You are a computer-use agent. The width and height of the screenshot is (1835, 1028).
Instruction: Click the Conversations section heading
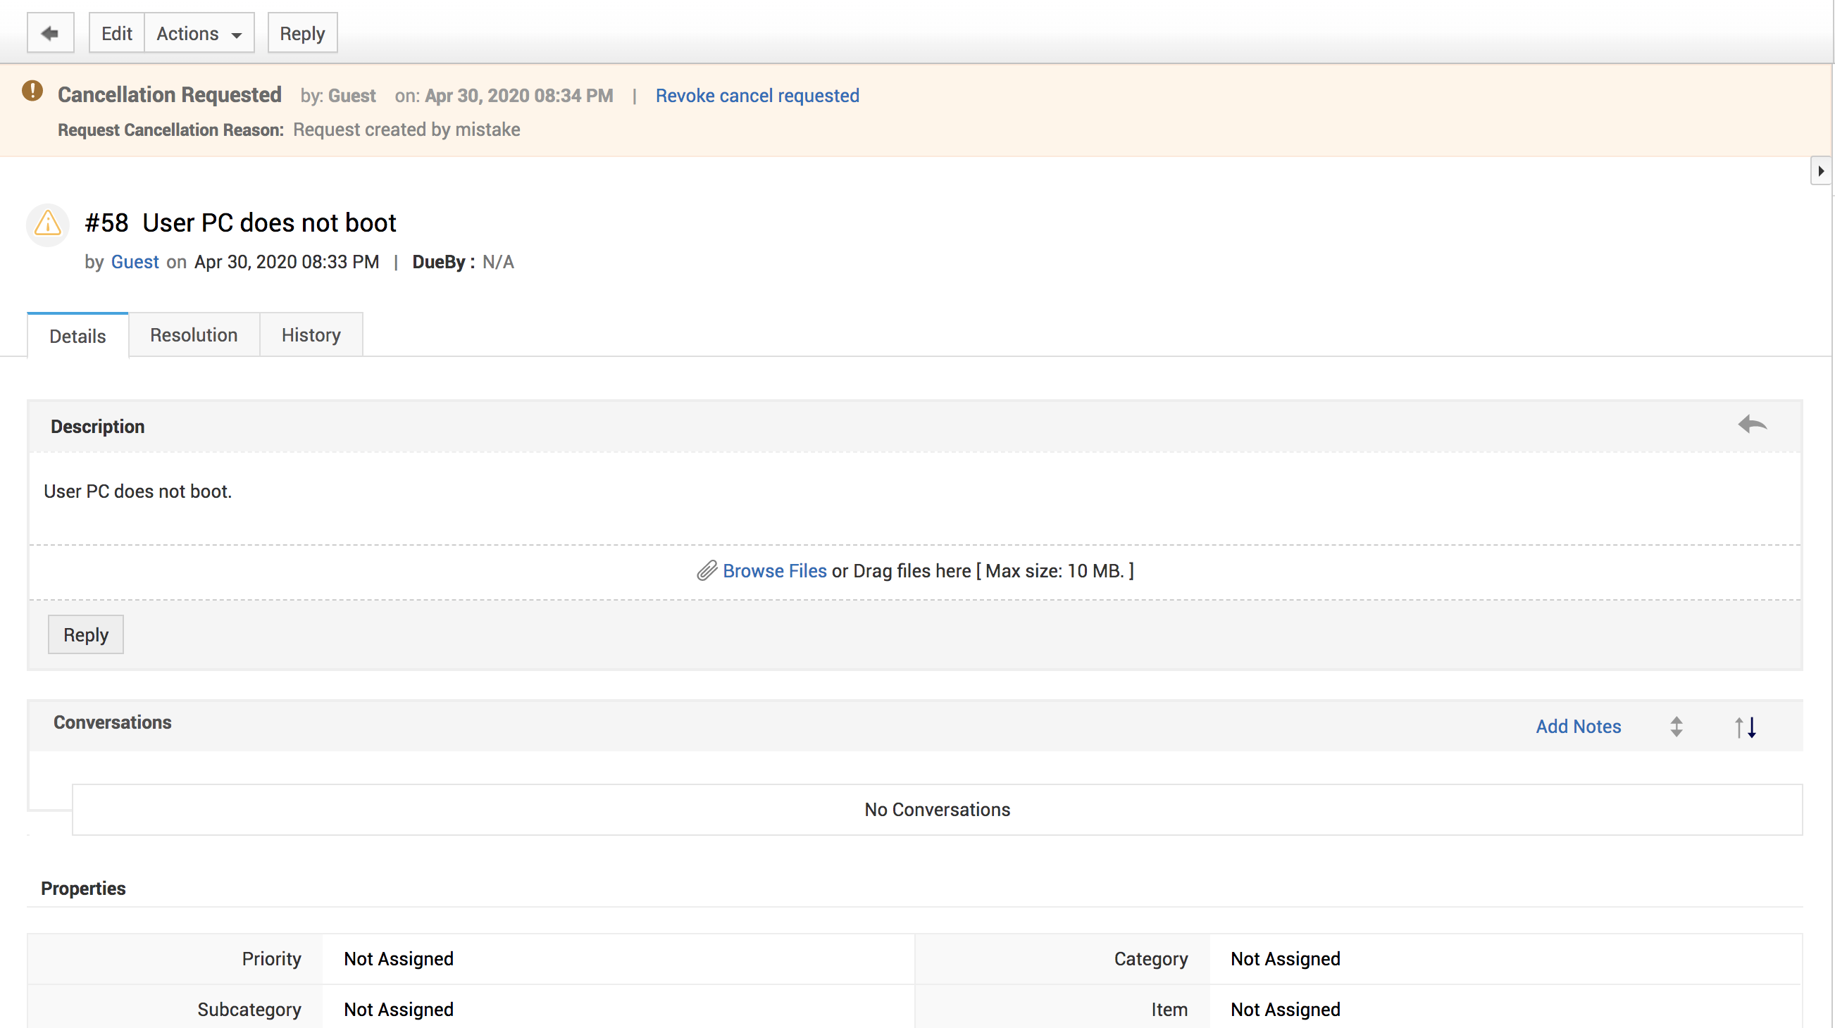[113, 722]
